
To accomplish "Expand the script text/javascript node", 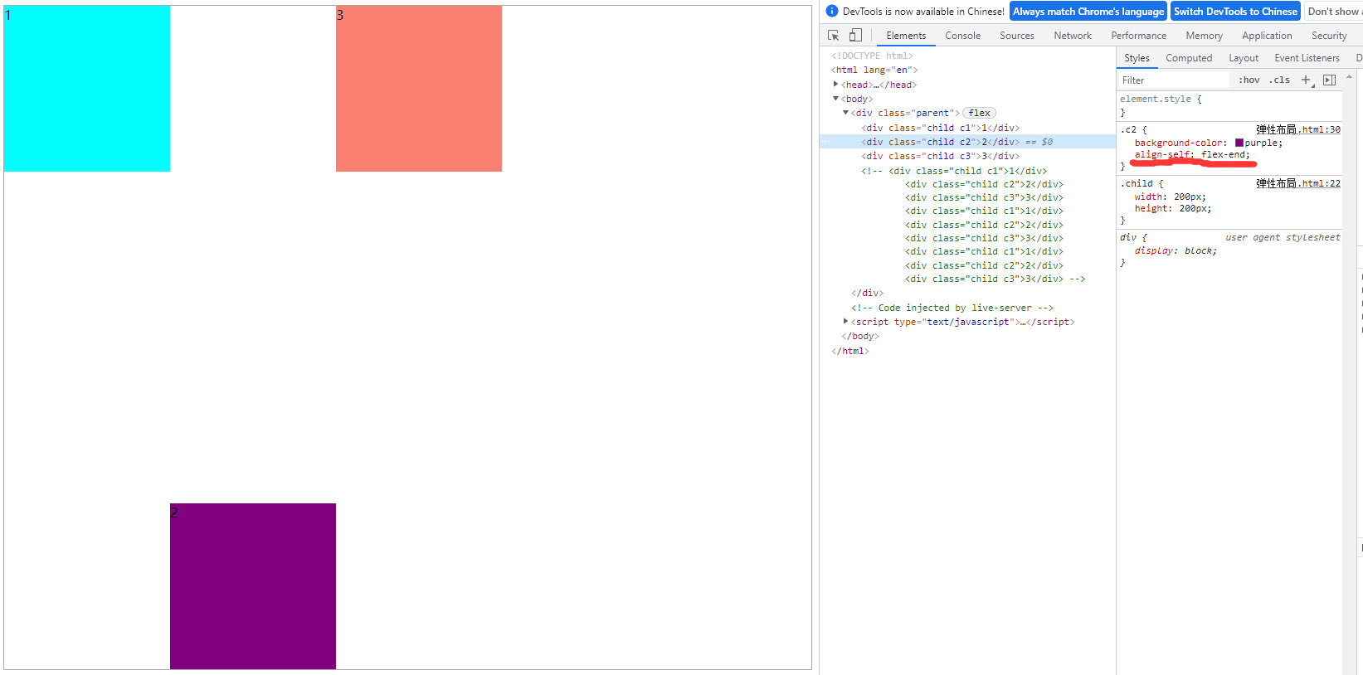I will point(845,322).
